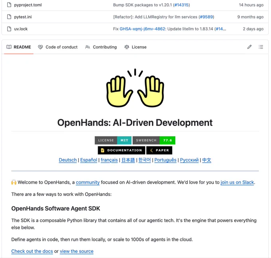
Task: Open the pytest.ini file
Action: 23,17
